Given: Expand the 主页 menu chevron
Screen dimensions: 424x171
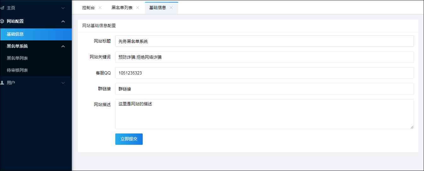Looking at the screenshot, I should point(63,8).
